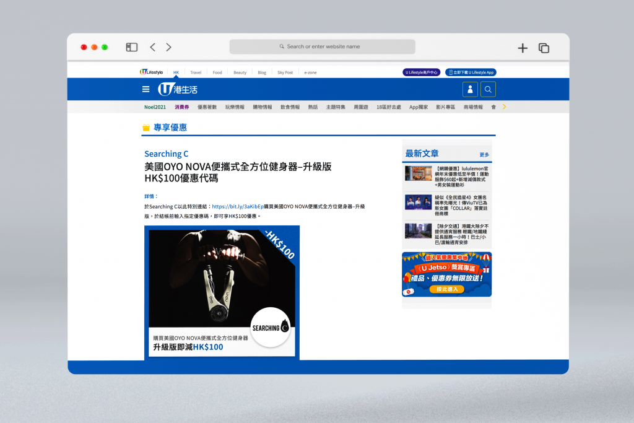Image resolution: width=634 pixels, height=423 pixels.
Task: Select the Beauty tab in top navigation
Action: click(x=240, y=72)
